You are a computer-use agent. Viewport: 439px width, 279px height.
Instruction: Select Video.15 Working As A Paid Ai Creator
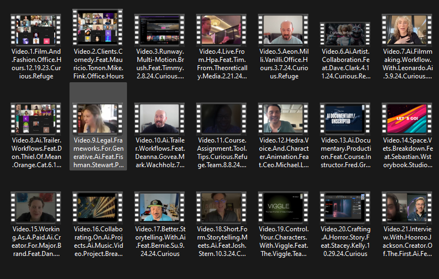coord(36,207)
